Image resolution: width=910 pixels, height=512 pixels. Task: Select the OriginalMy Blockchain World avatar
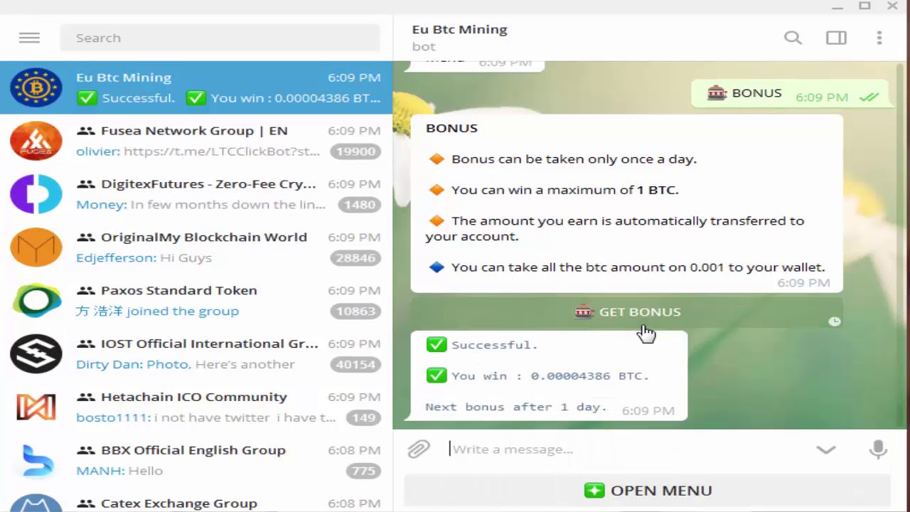(x=36, y=247)
